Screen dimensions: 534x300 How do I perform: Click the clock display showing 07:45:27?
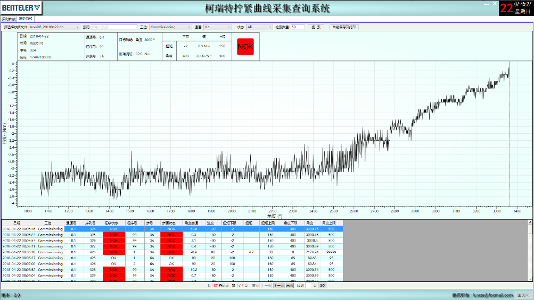pyautogui.click(x=522, y=4)
